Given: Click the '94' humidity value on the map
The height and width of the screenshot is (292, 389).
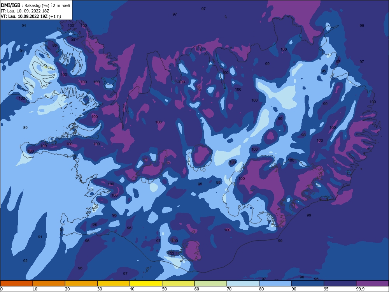Looking at the screenshot, I should 24,26.
